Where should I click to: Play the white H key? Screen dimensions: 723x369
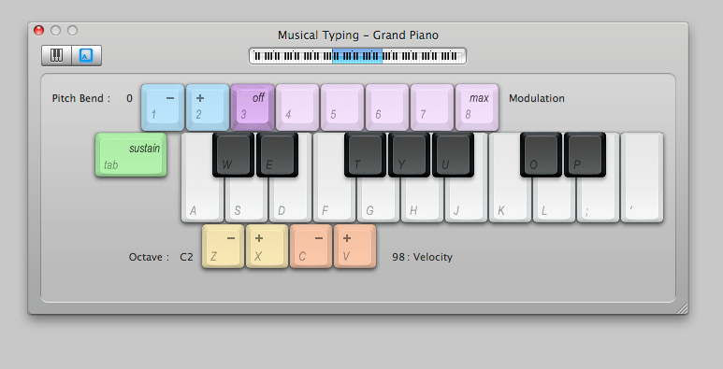point(422,201)
